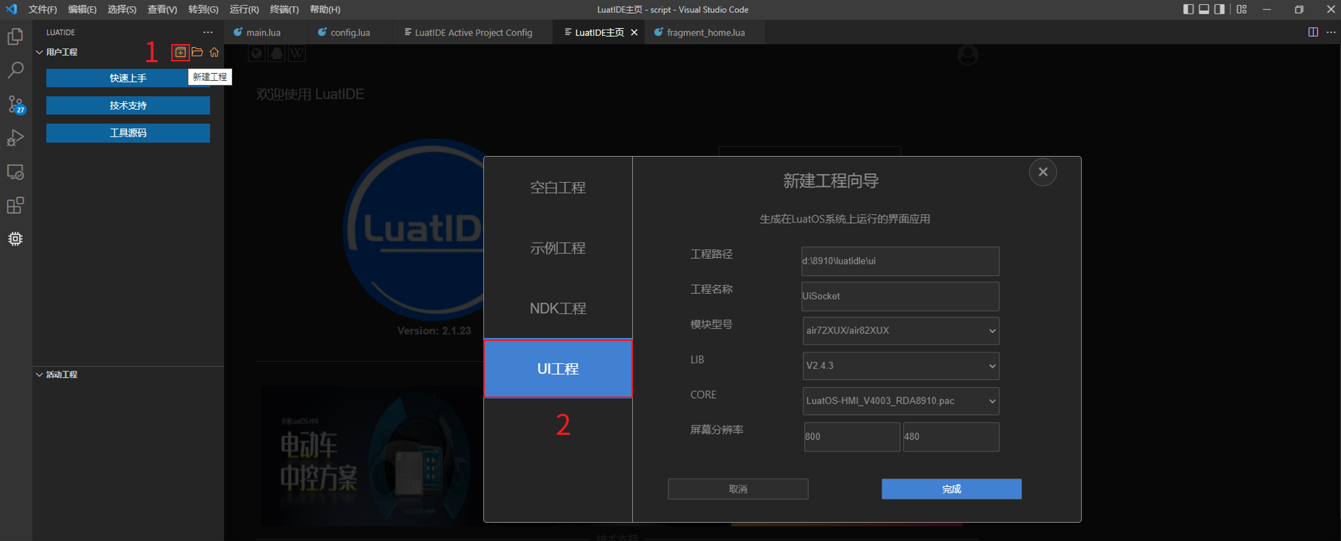Open the Run and Debug view
The height and width of the screenshot is (541, 1341).
point(15,138)
